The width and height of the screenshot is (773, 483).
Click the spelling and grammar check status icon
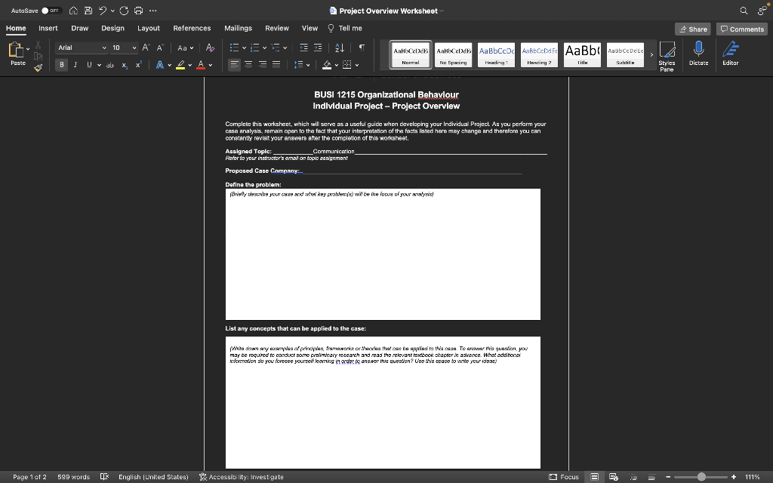104,477
